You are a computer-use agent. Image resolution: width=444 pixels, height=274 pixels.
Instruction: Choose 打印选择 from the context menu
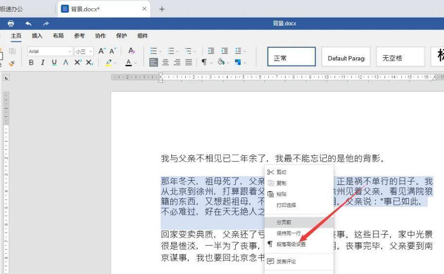(x=299, y=205)
